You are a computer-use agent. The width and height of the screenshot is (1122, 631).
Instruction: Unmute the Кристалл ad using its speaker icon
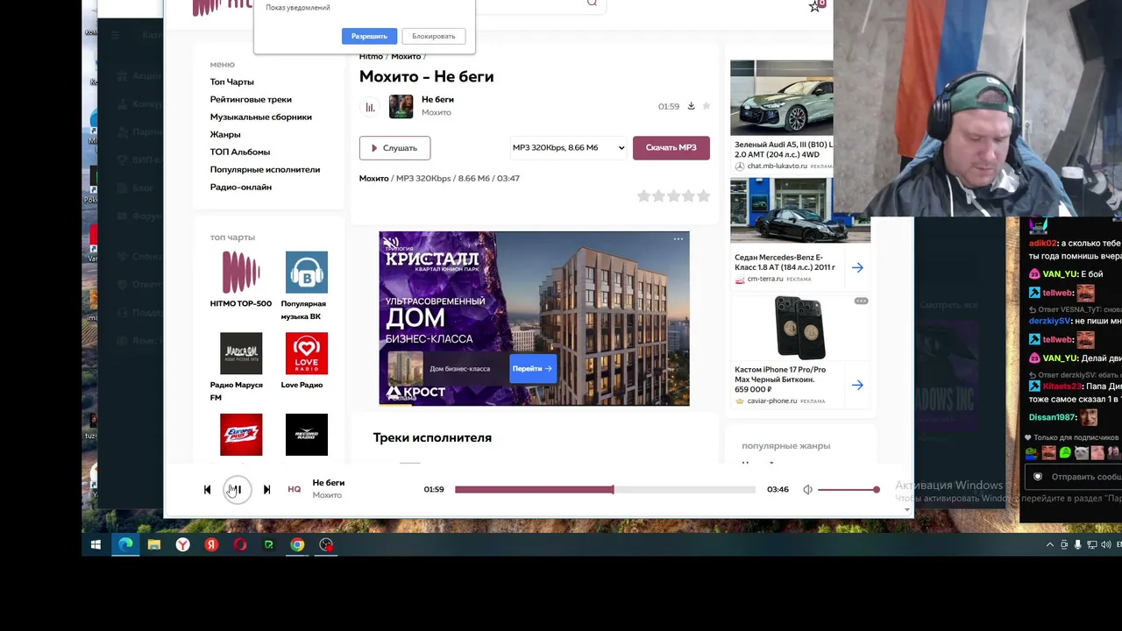pyautogui.click(x=391, y=242)
